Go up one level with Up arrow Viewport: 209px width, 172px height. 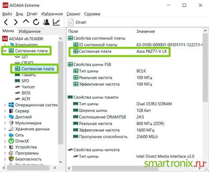(x=26, y=22)
